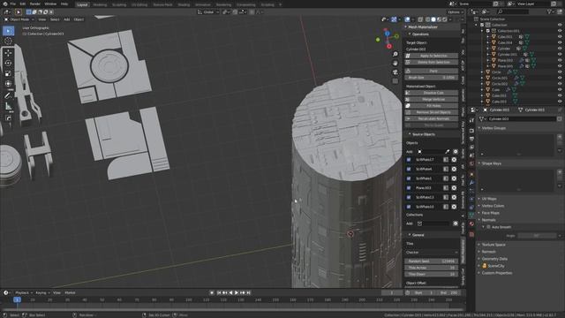Click the Apply to Selection button
This screenshot has height=318, width=565.
click(432, 56)
